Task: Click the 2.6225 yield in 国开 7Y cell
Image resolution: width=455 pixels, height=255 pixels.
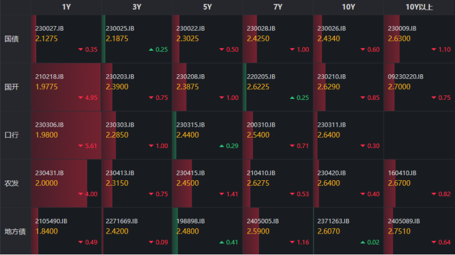Action: [x=258, y=86]
